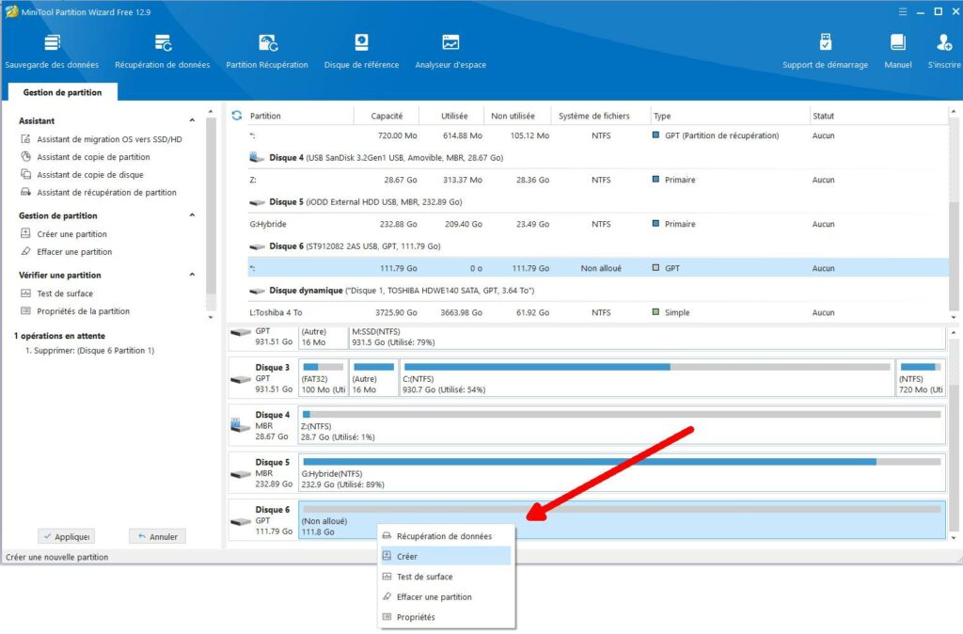Select the L:Toshiba 4 To volume row
The height and width of the screenshot is (634, 963).
tap(598, 312)
